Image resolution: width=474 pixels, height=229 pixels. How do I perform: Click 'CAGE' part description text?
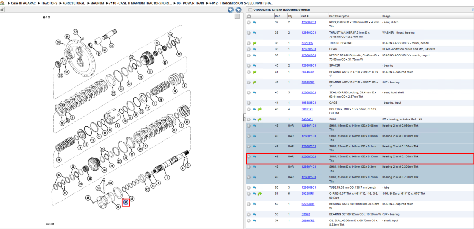(x=333, y=103)
